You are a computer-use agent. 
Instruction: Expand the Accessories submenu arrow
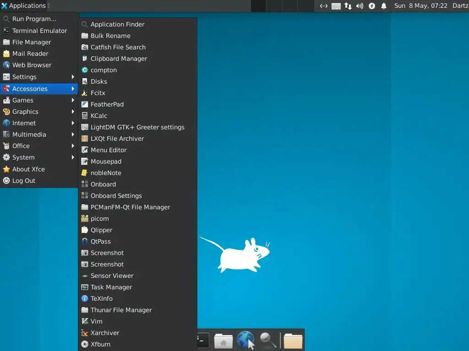73,89
